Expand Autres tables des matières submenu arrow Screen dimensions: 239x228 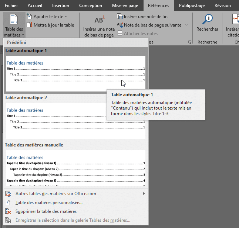tap(144, 194)
